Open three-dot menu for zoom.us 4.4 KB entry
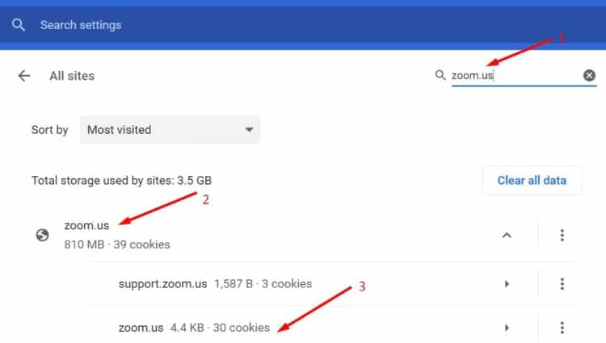The image size is (606, 343). (562, 328)
